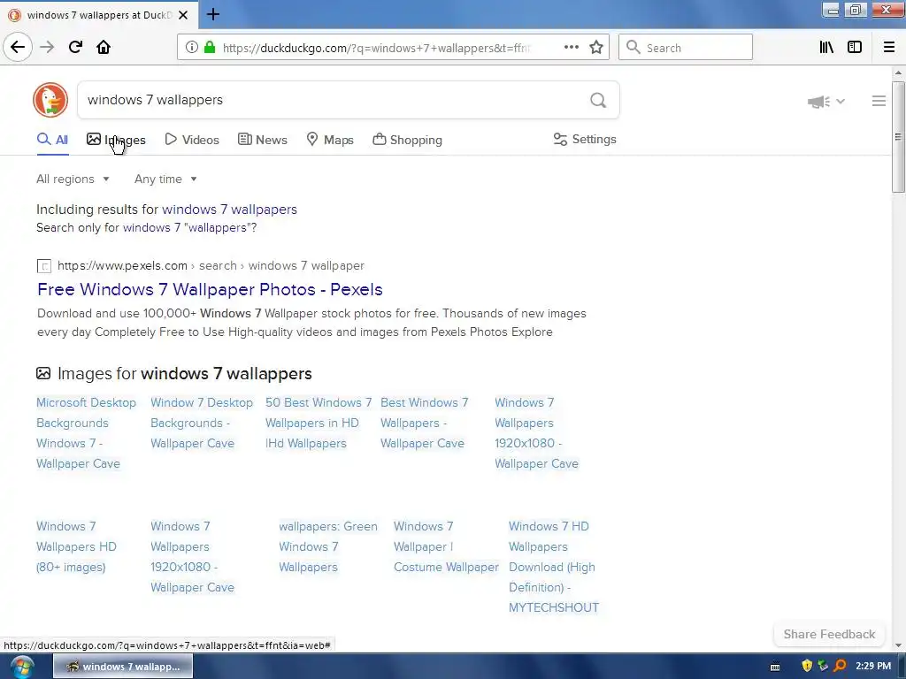Screen dimensions: 906x679
Task: Open the DuckDuckGo megaphone dropdown
Action: 826,102
